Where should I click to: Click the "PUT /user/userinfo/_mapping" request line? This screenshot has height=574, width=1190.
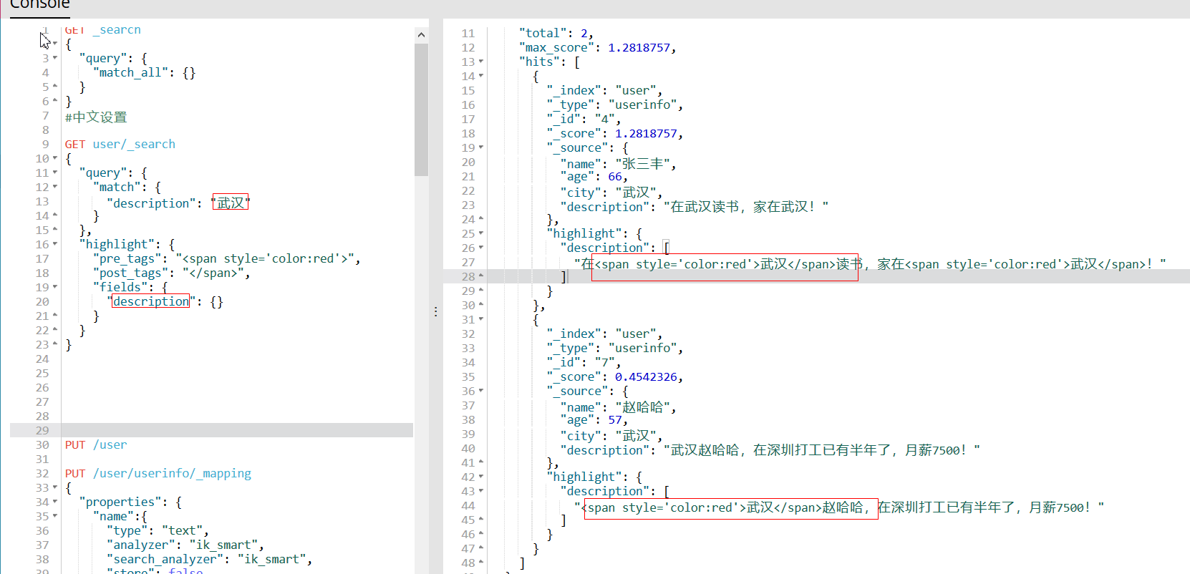[x=158, y=473]
